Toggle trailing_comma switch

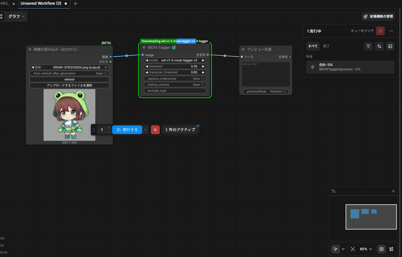pos(202,85)
